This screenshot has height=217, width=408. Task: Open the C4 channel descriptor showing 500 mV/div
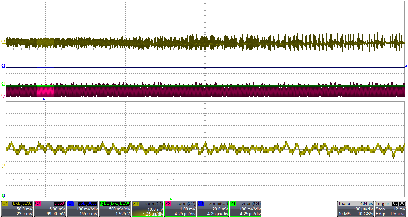[x=115, y=209]
